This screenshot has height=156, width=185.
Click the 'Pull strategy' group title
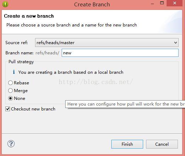(21, 62)
